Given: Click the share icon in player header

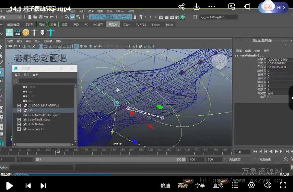Looking at the screenshot, I should (x=181, y=7).
